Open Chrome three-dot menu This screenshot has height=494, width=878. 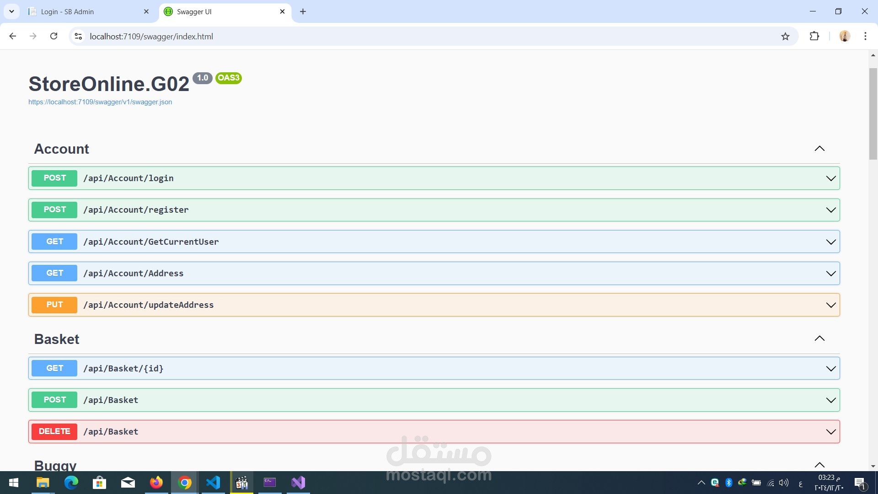pyautogui.click(x=865, y=36)
